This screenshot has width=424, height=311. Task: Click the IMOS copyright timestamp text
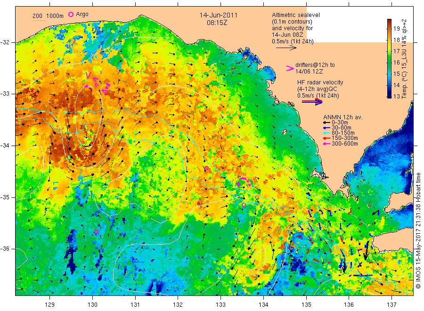click(x=418, y=231)
